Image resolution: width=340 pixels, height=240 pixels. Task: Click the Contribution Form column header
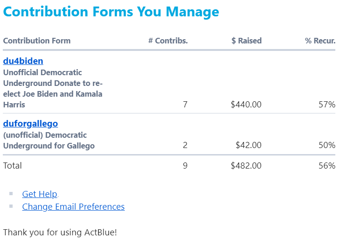click(36, 41)
